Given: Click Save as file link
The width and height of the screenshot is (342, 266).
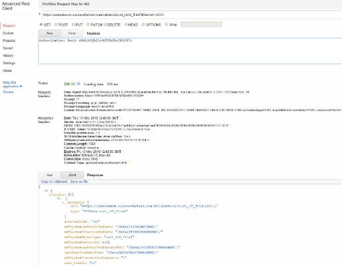Looking at the screenshot, I should pos(79,182).
